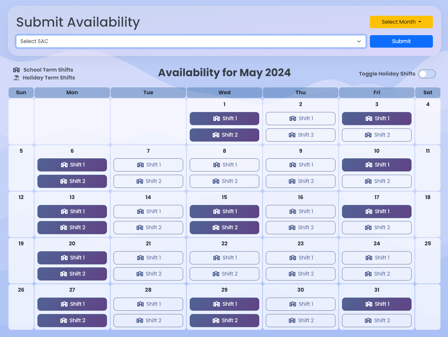The image size is (448, 337).
Task: Click the umbrella icon in the Holiday Term Shifts legend
Action: [16, 78]
